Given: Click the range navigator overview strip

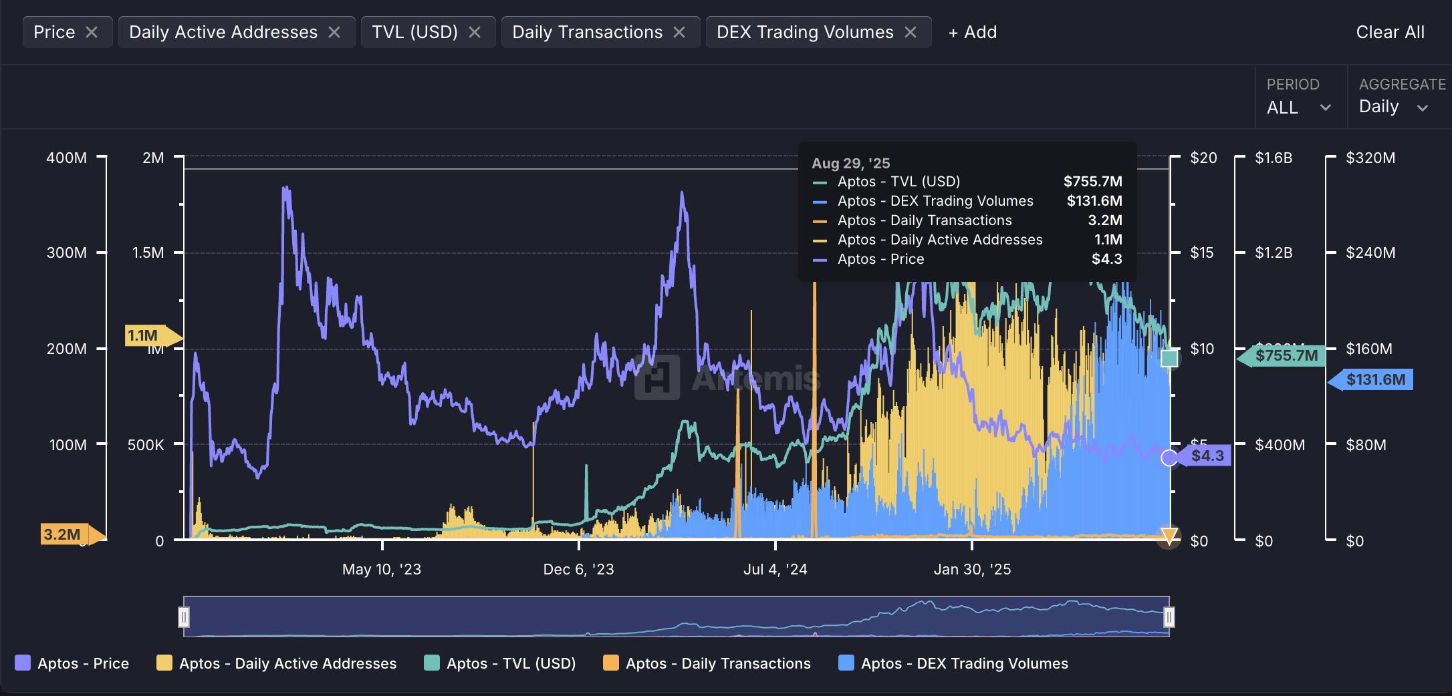Looking at the screenshot, I should click(677, 617).
